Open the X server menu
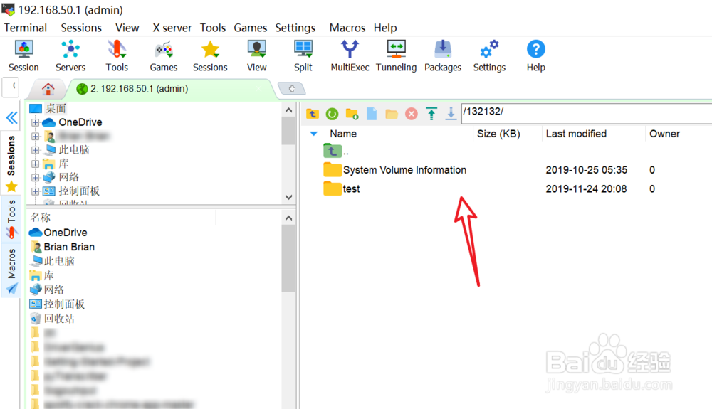Image resolution: width=712 pixels, height=409 pixels. coord(172,28)
